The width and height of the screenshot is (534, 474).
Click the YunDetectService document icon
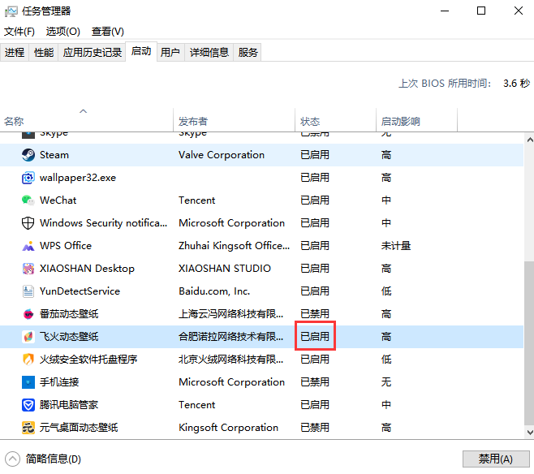(x=28, y=291)
